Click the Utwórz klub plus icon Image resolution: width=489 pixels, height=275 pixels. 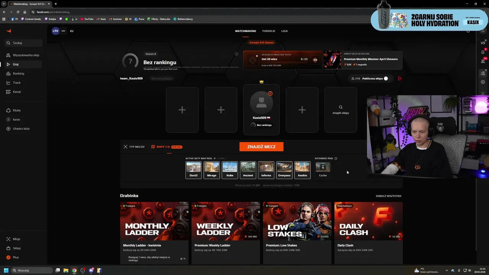coord(8,129)
